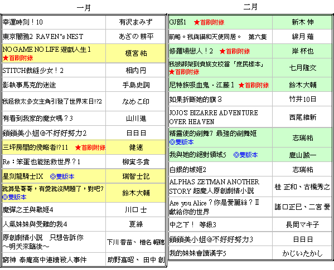Image resolution: width=334 pixels, height=270 pixels.
Task: Click 雙版本 label beside 我與她的絕對領域5
Action: [x=245, y=155]
